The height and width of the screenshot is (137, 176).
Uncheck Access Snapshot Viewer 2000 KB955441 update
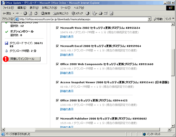(x=57, y=82)
